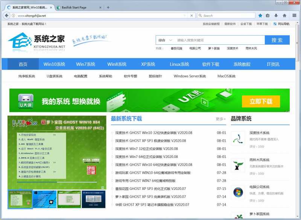Viewport: 301px width, 220px height.
Task: Select the Win10系统 navigation tab
Action: [54, 64]
